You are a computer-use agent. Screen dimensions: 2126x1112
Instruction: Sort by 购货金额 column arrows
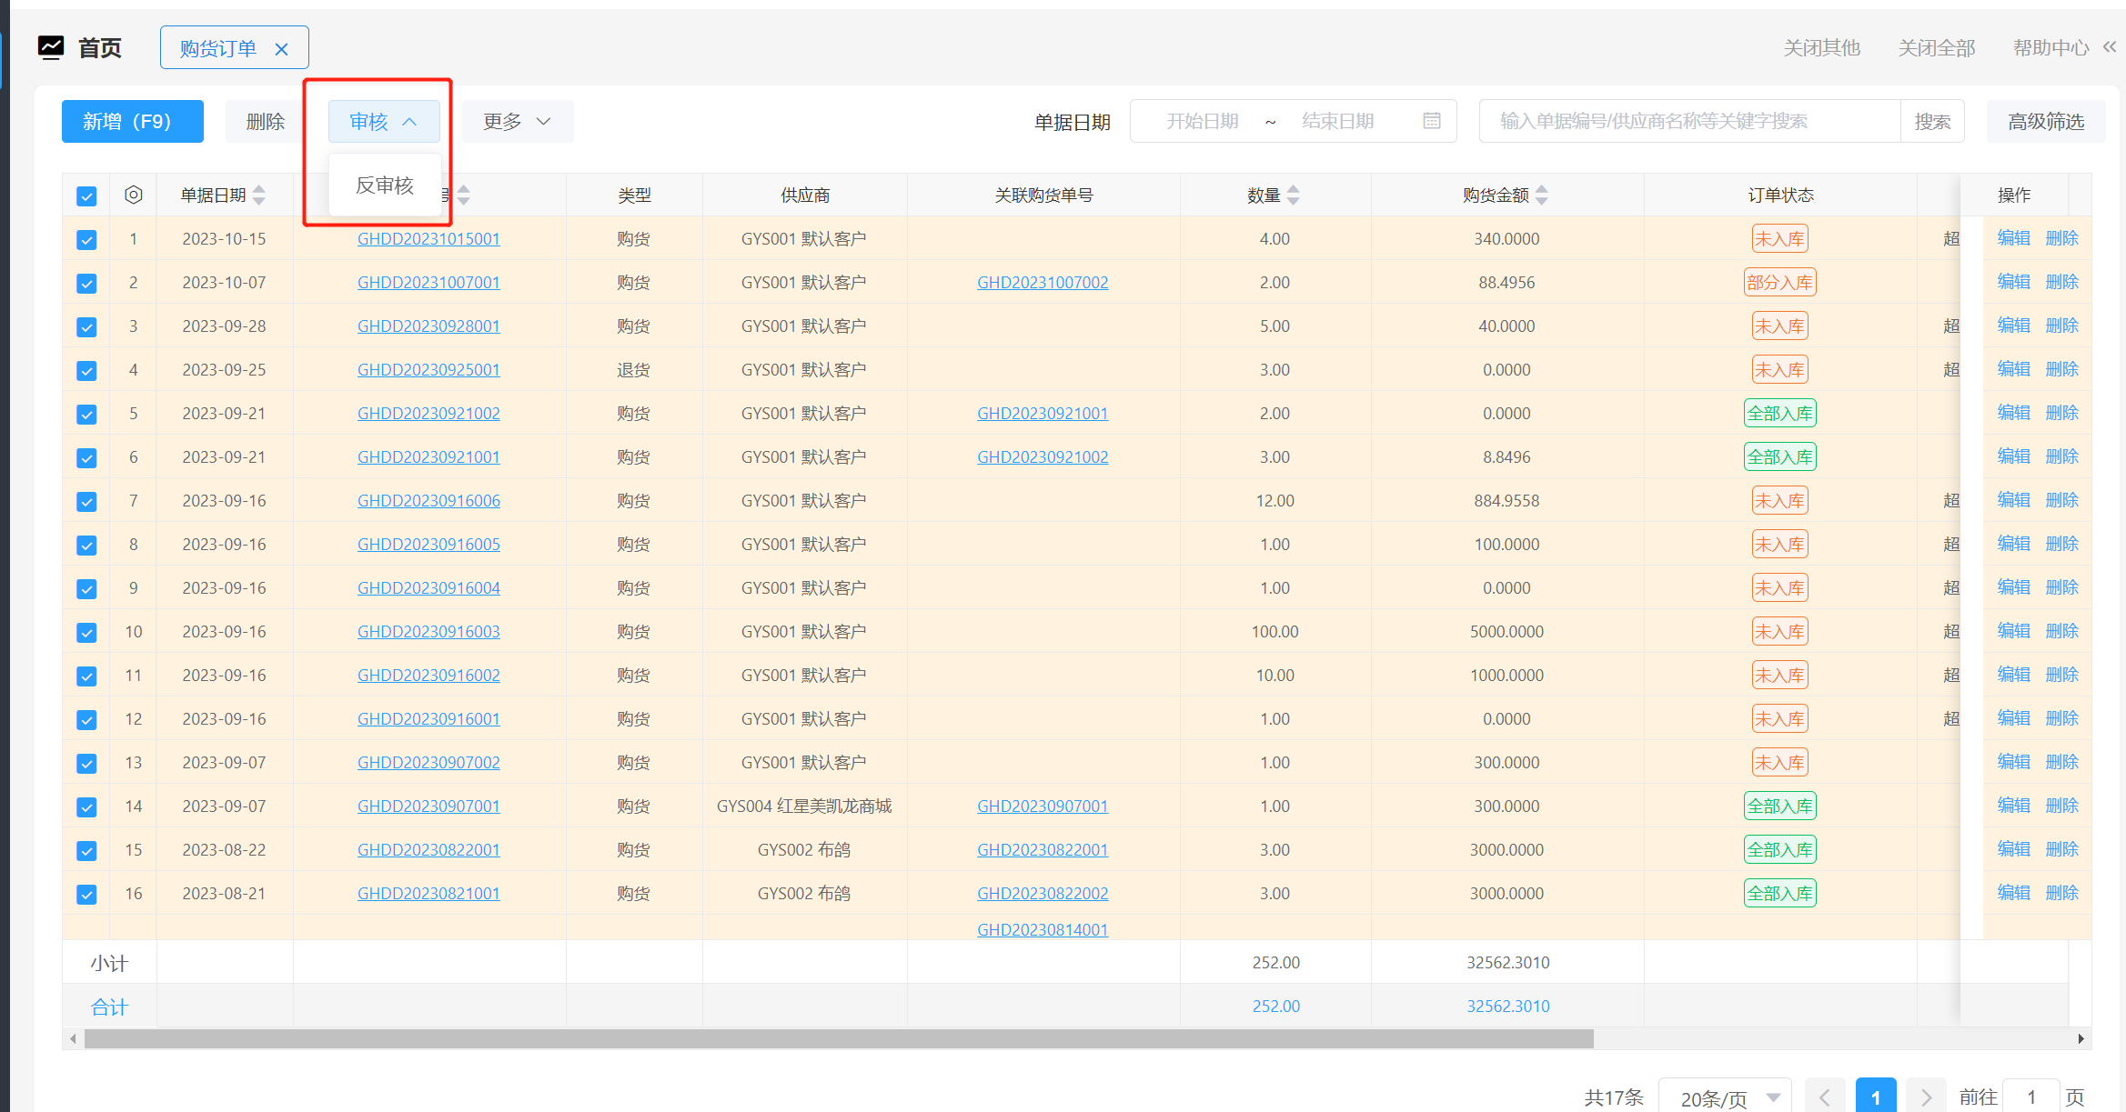point(1542,195)
